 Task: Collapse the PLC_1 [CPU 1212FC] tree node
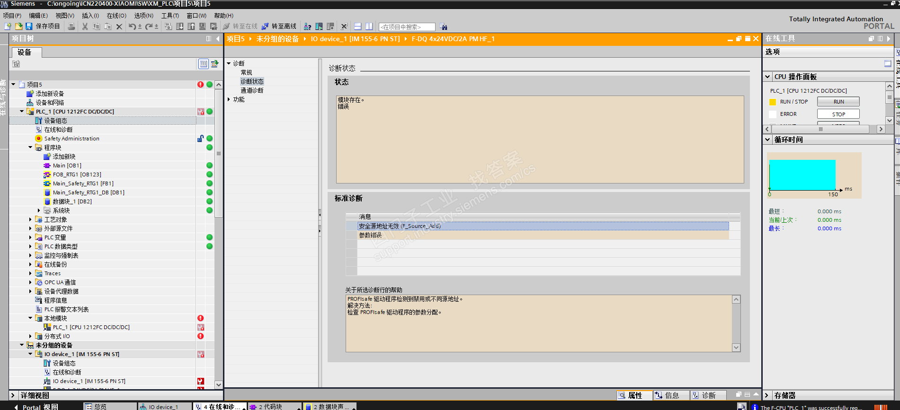22,112
